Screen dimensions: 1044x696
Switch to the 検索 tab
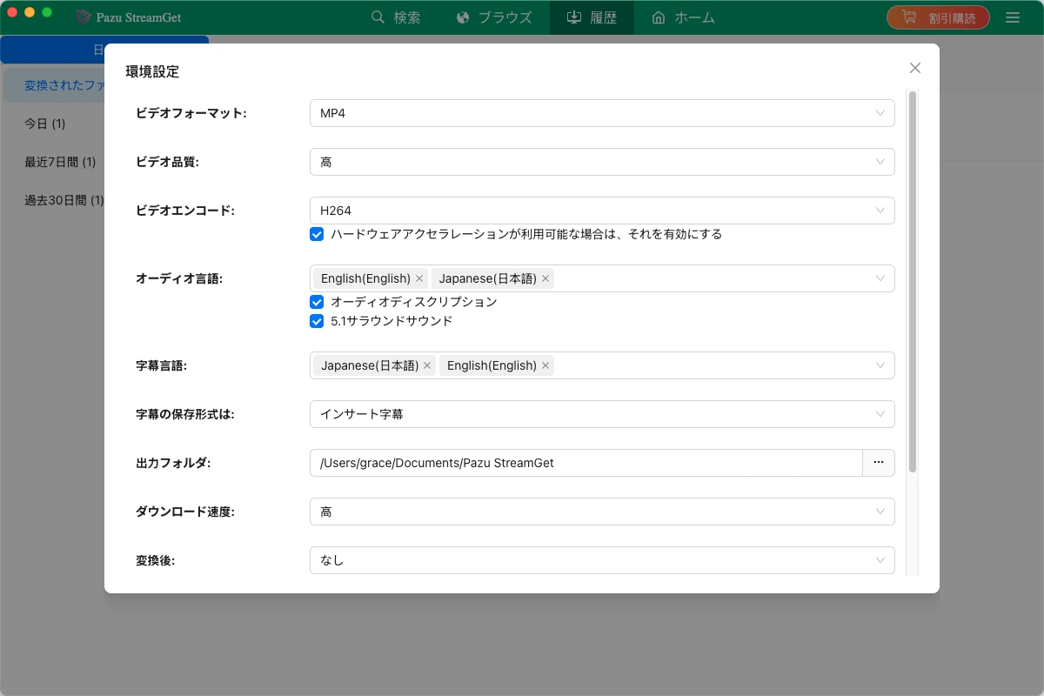(396, 17)
